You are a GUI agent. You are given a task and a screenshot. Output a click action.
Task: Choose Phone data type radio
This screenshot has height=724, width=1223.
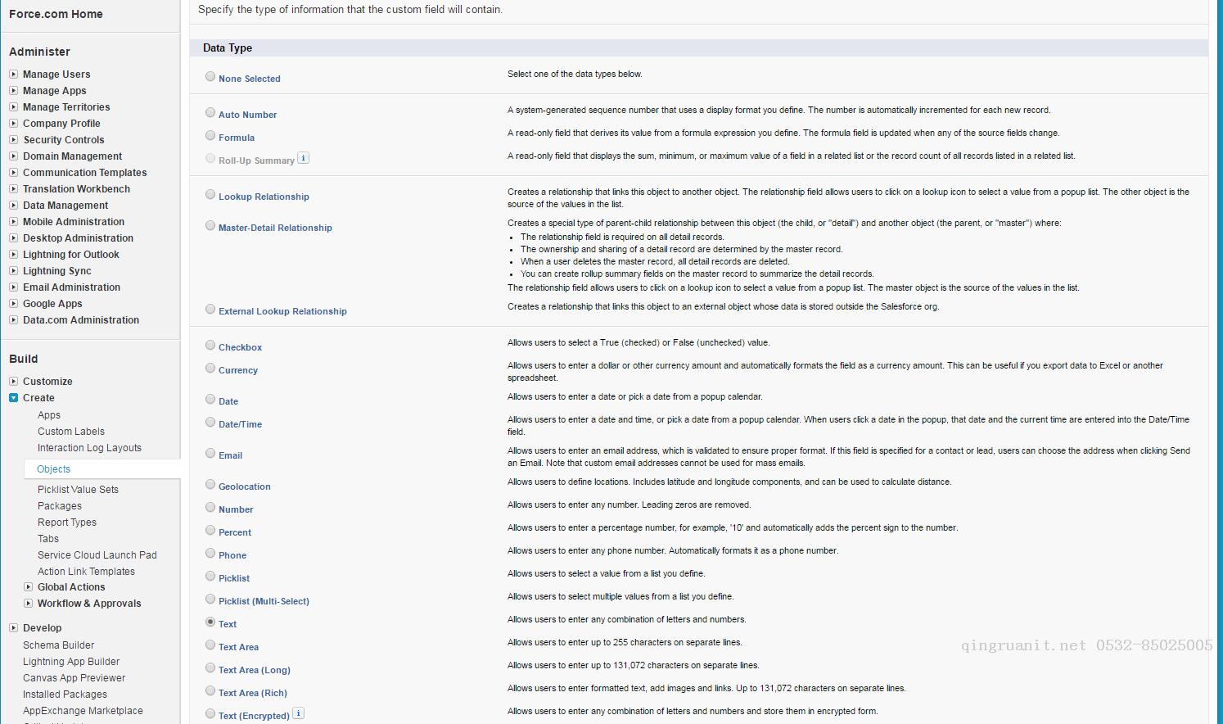[x=210, y=553]
